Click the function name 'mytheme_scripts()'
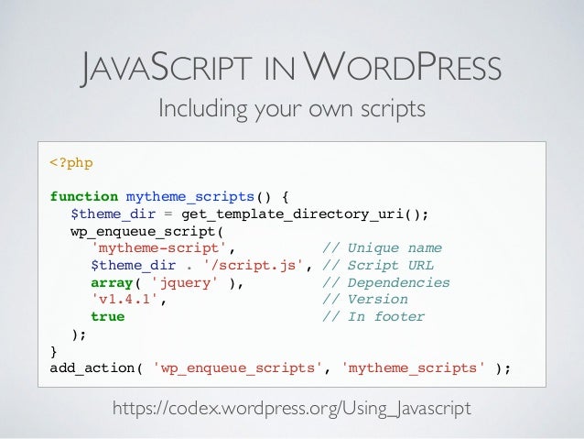Screen dimensions: 584x439 coord(199,196)
